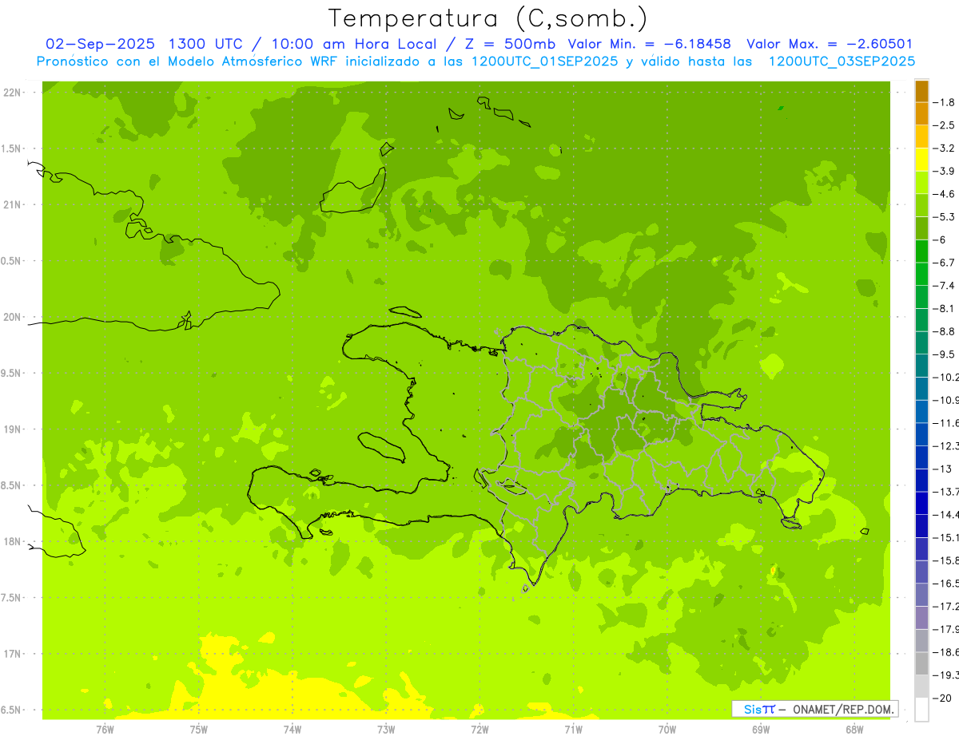Click the '-7.4' legend value
This screenshot has width=959, height=740.
point(944,286)
